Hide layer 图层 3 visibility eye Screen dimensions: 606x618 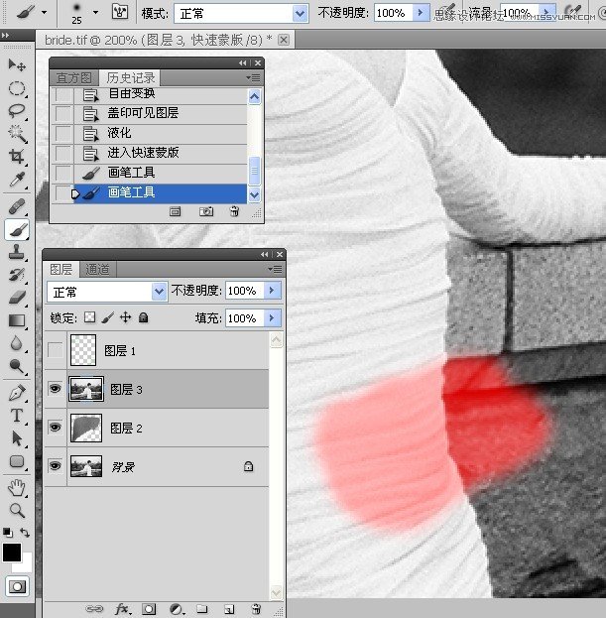click(x=56, y=389)
